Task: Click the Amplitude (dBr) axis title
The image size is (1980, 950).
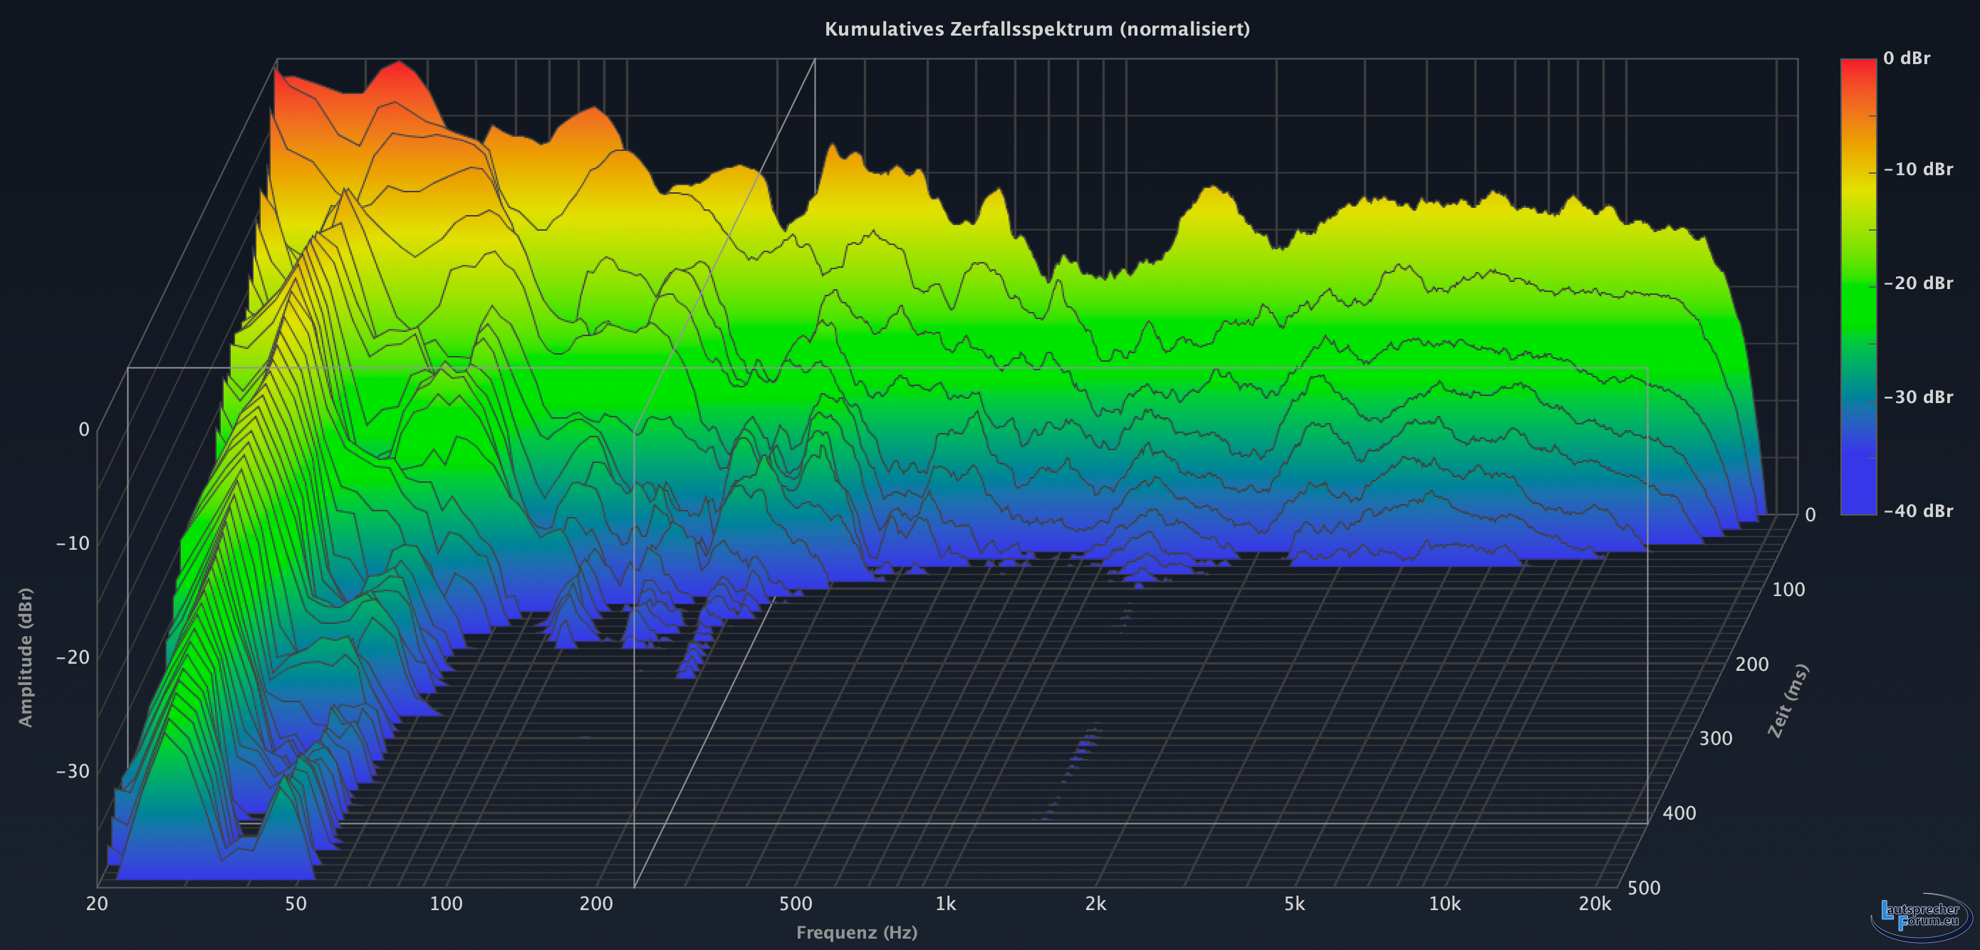Action: (26, 657)
